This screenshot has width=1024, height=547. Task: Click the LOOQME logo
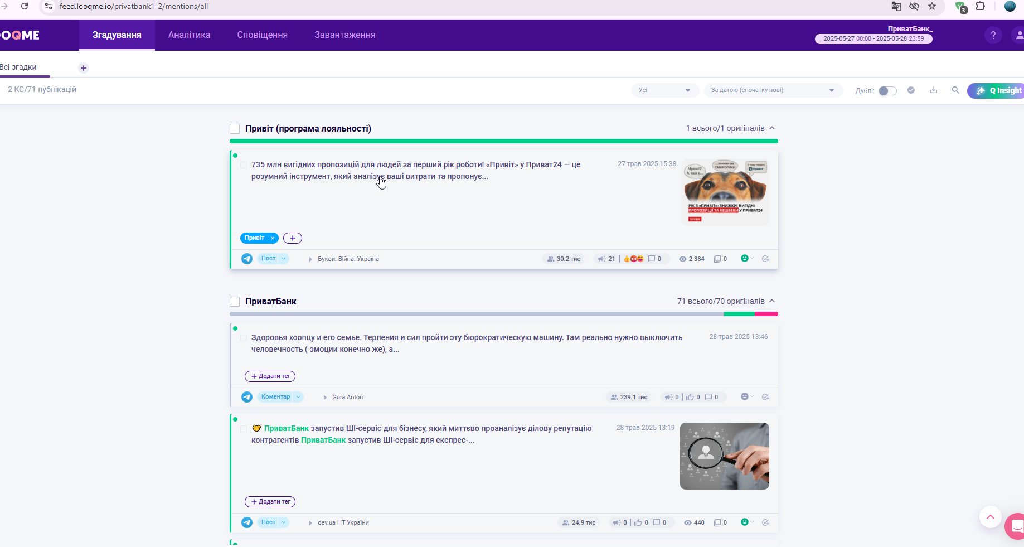click(20, 35)
